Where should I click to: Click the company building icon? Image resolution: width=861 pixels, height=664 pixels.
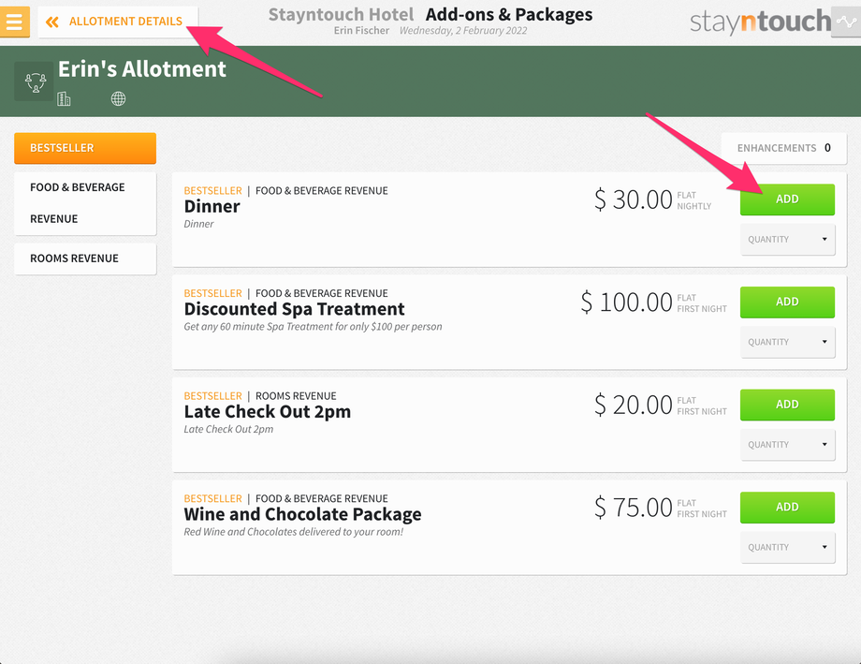click(x=64, y=99)
